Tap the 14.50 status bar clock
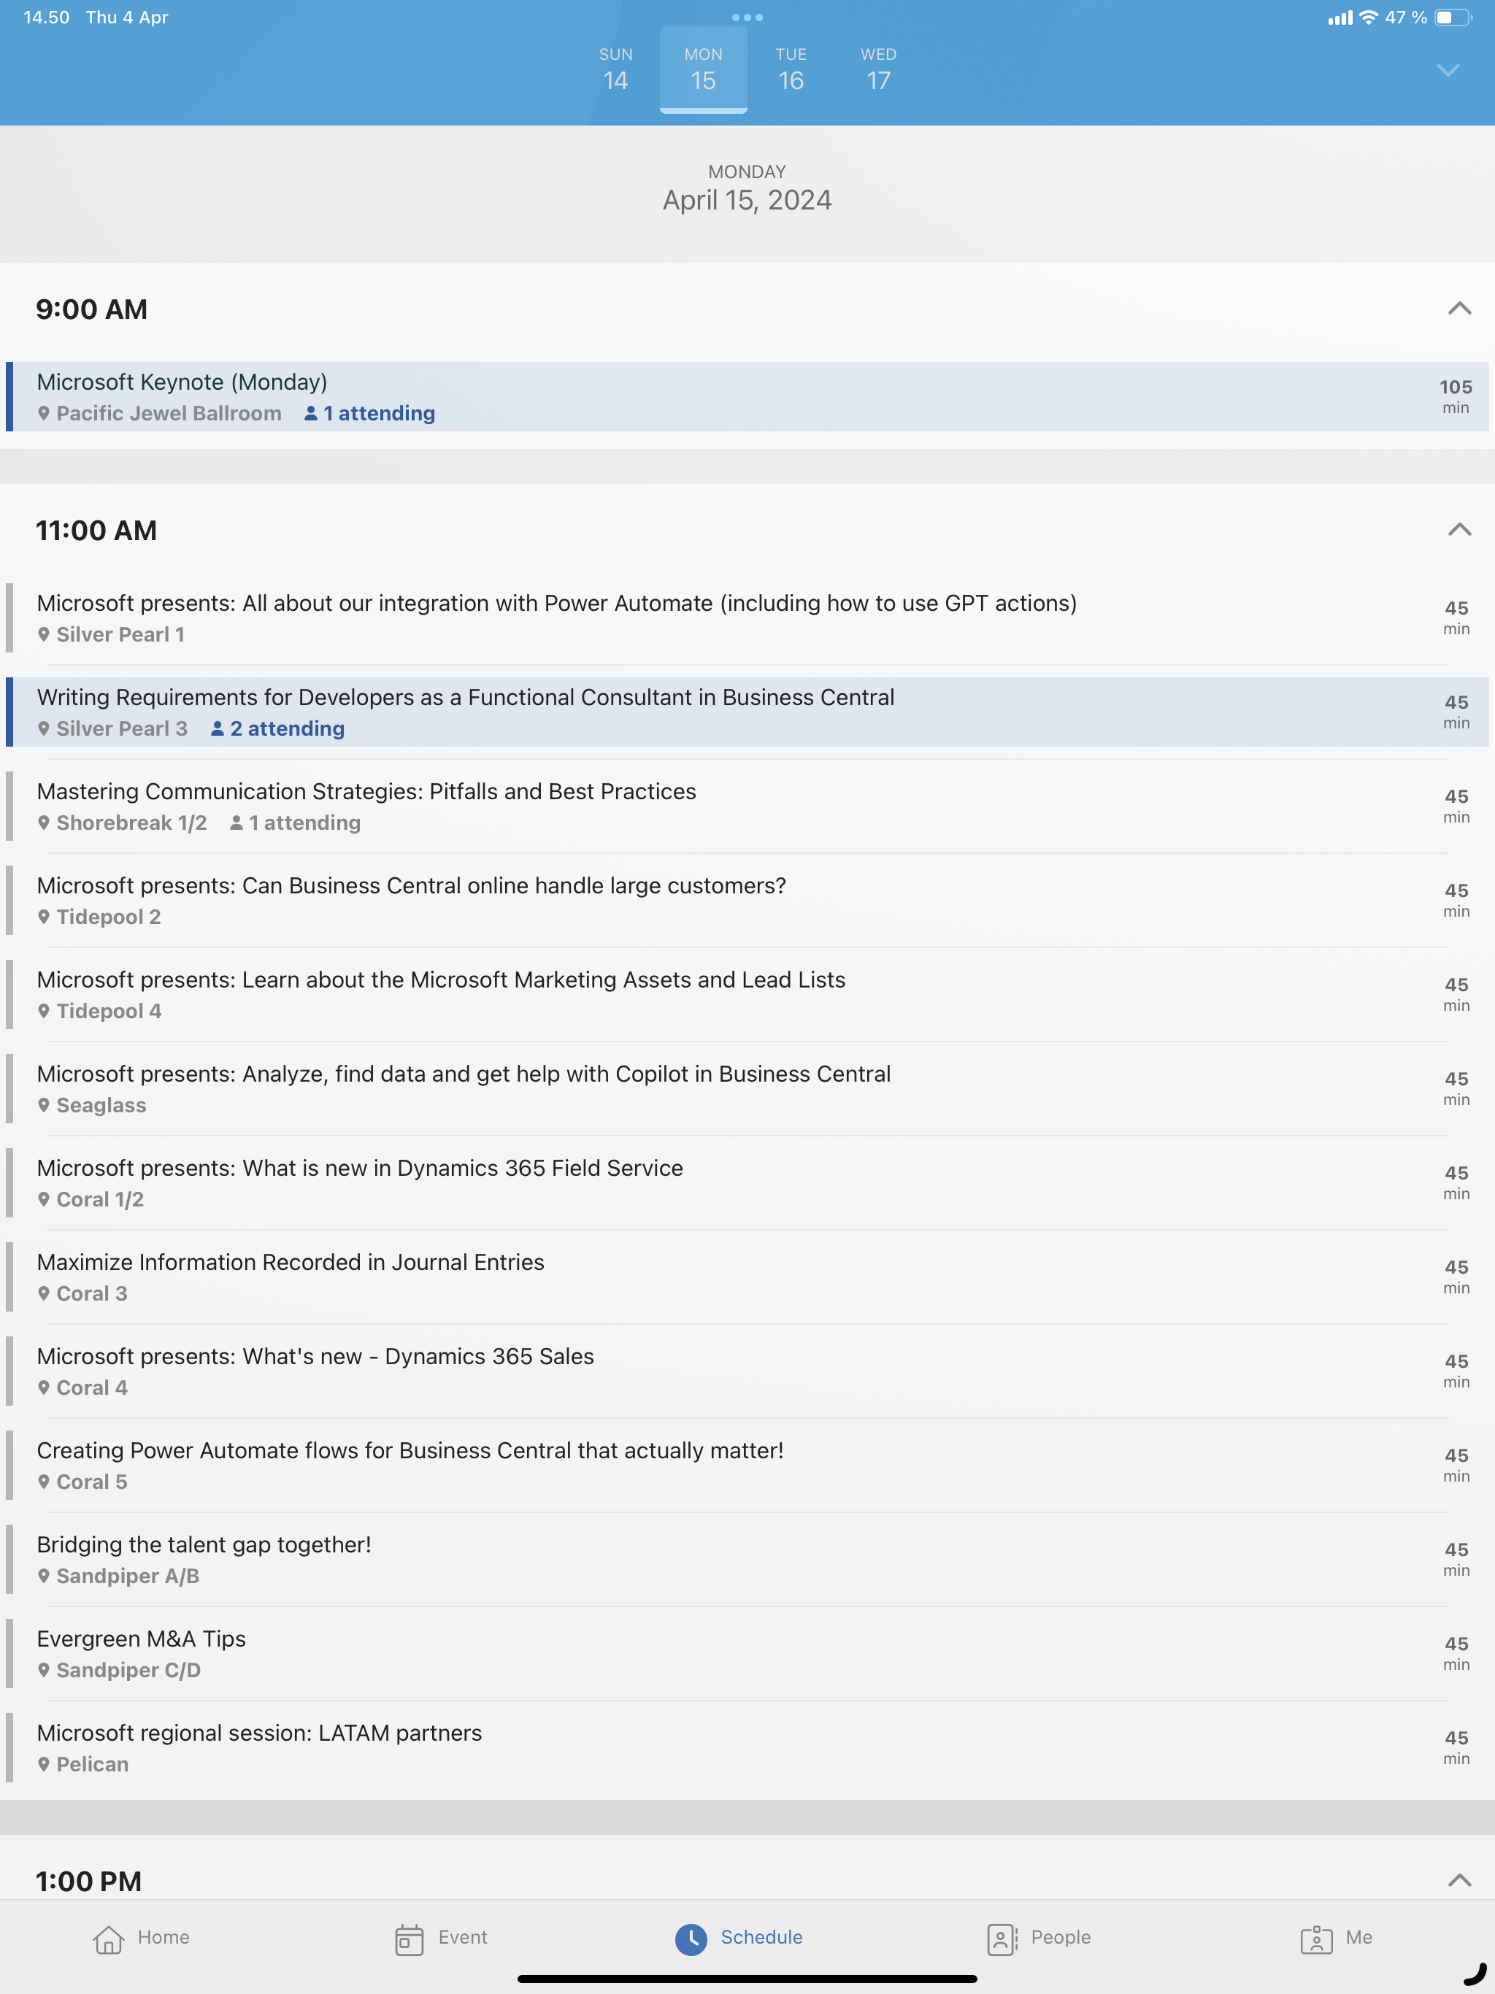Image resolution: width=1495 pixels, height=1994 pixels. [47, 17]
